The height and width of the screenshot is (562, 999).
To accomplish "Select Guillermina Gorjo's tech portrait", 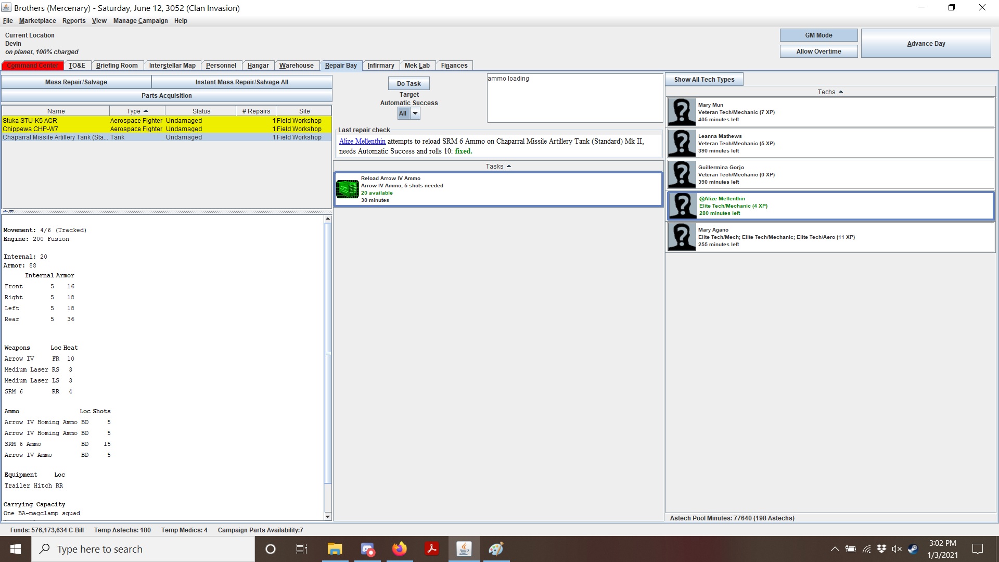I will [682, 174].
